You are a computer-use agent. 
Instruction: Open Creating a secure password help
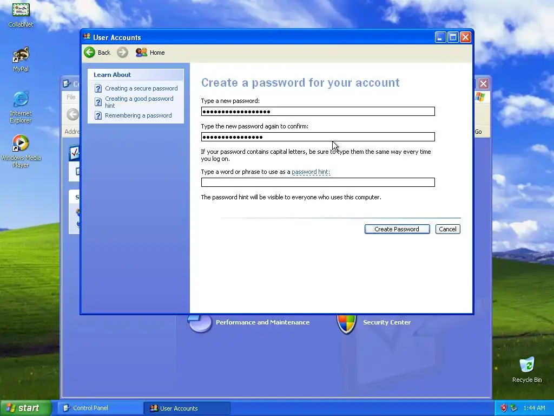click(141, 88)
